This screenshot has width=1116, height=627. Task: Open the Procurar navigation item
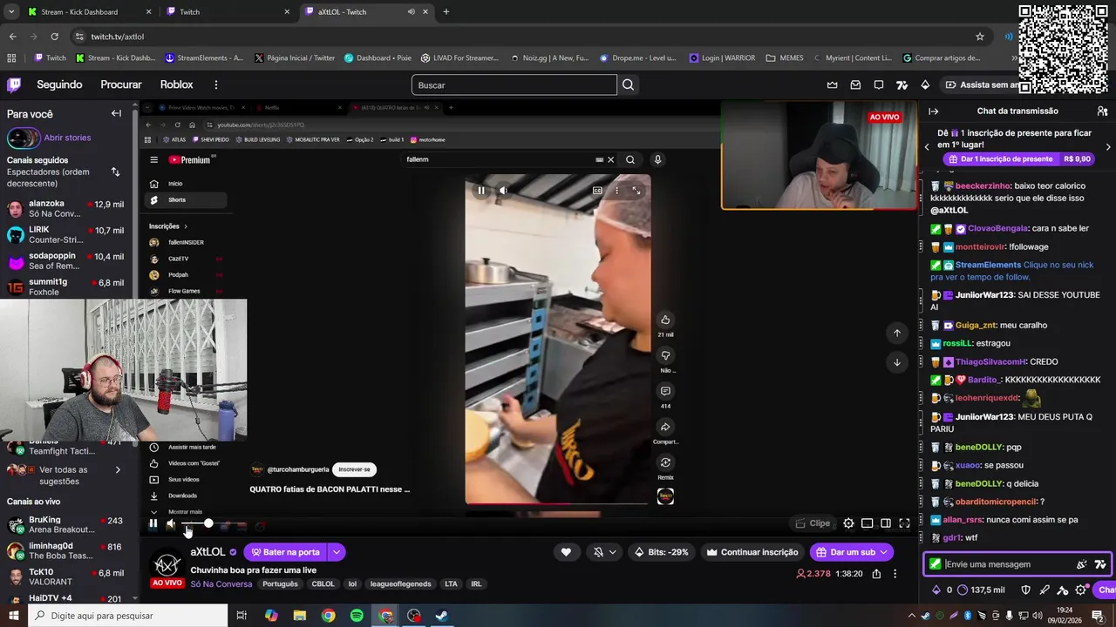pyautogui.click(x=121, y=84)
